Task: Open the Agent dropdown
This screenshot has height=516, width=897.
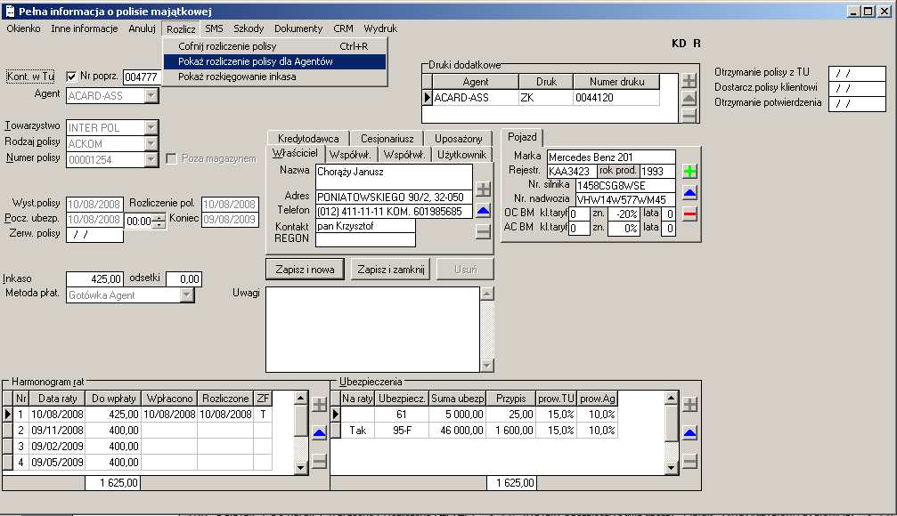Action: pyautogui.click(x=151, y=95)
